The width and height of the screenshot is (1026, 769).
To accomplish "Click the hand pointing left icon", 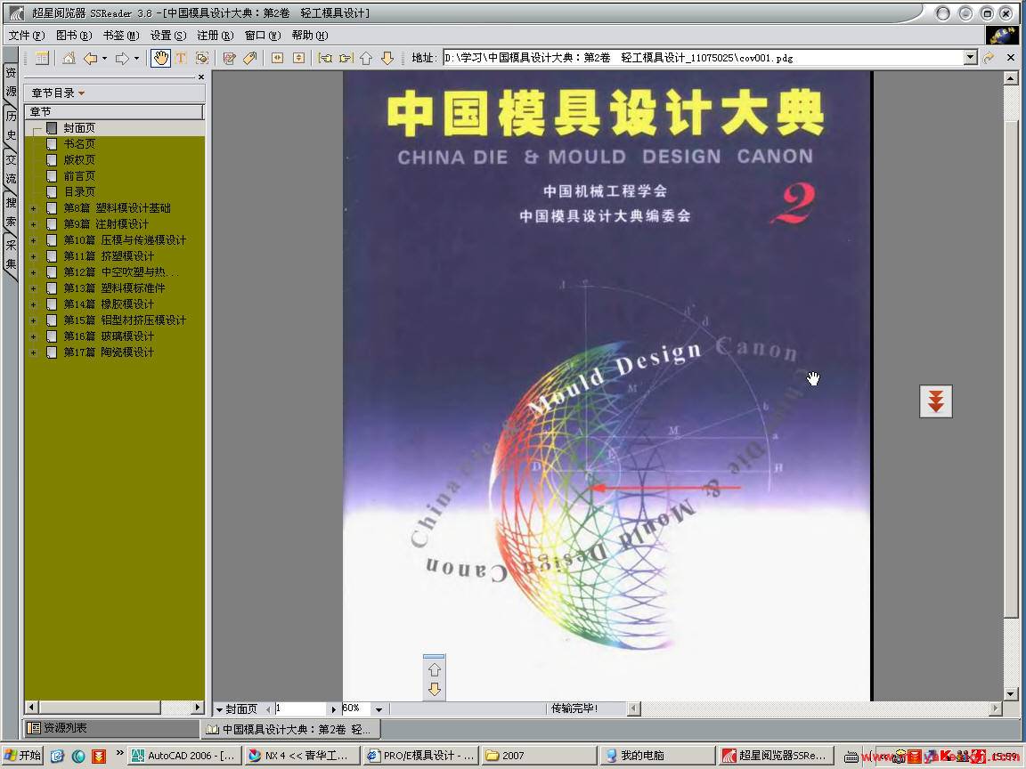I will pos(324,58).
